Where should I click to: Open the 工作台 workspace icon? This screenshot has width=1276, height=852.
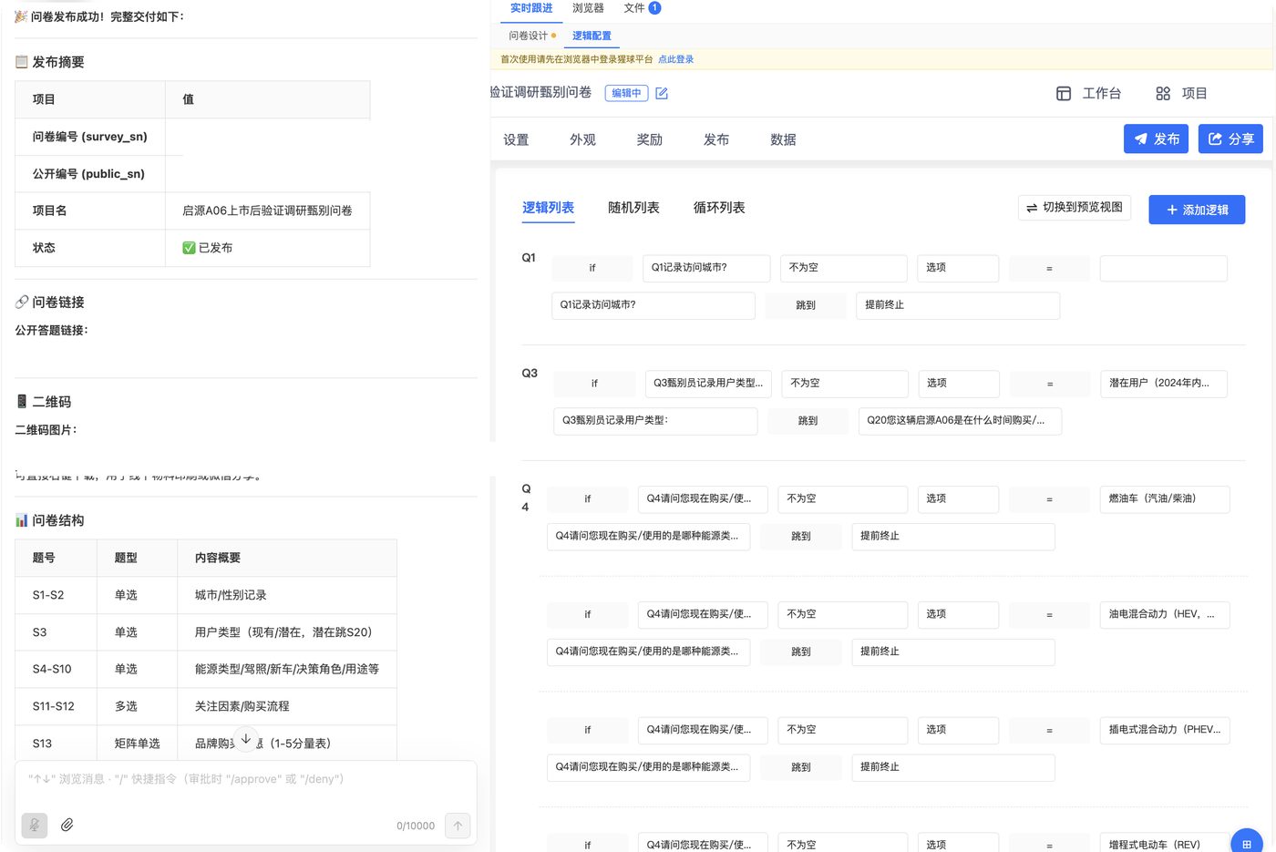[x=1063, y=93]
